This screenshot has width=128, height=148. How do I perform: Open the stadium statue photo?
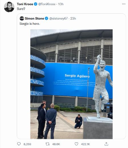(71, 84)
